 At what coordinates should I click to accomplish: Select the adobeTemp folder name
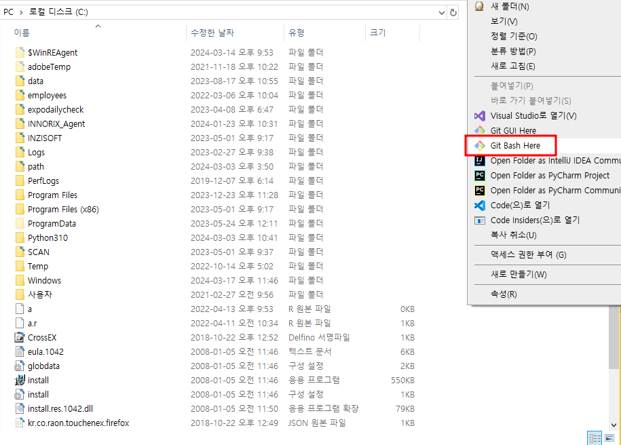coord(49,67)
